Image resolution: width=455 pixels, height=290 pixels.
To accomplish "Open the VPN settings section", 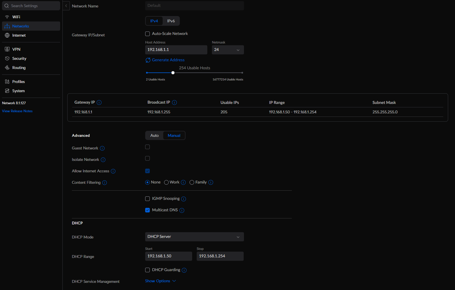I will (31, 49).
